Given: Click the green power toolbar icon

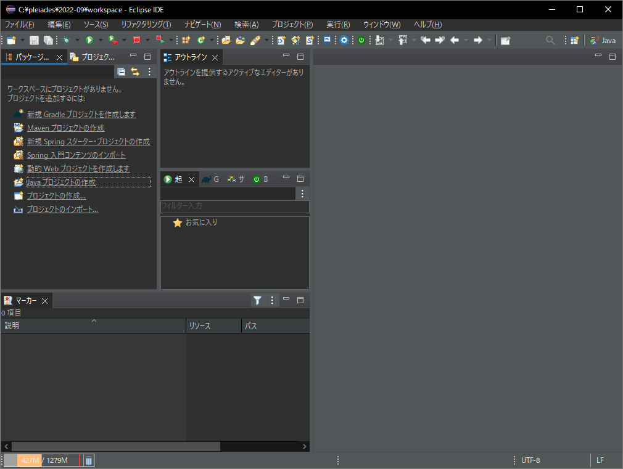Looking at the screenshot, I should [x=361, y=40].
